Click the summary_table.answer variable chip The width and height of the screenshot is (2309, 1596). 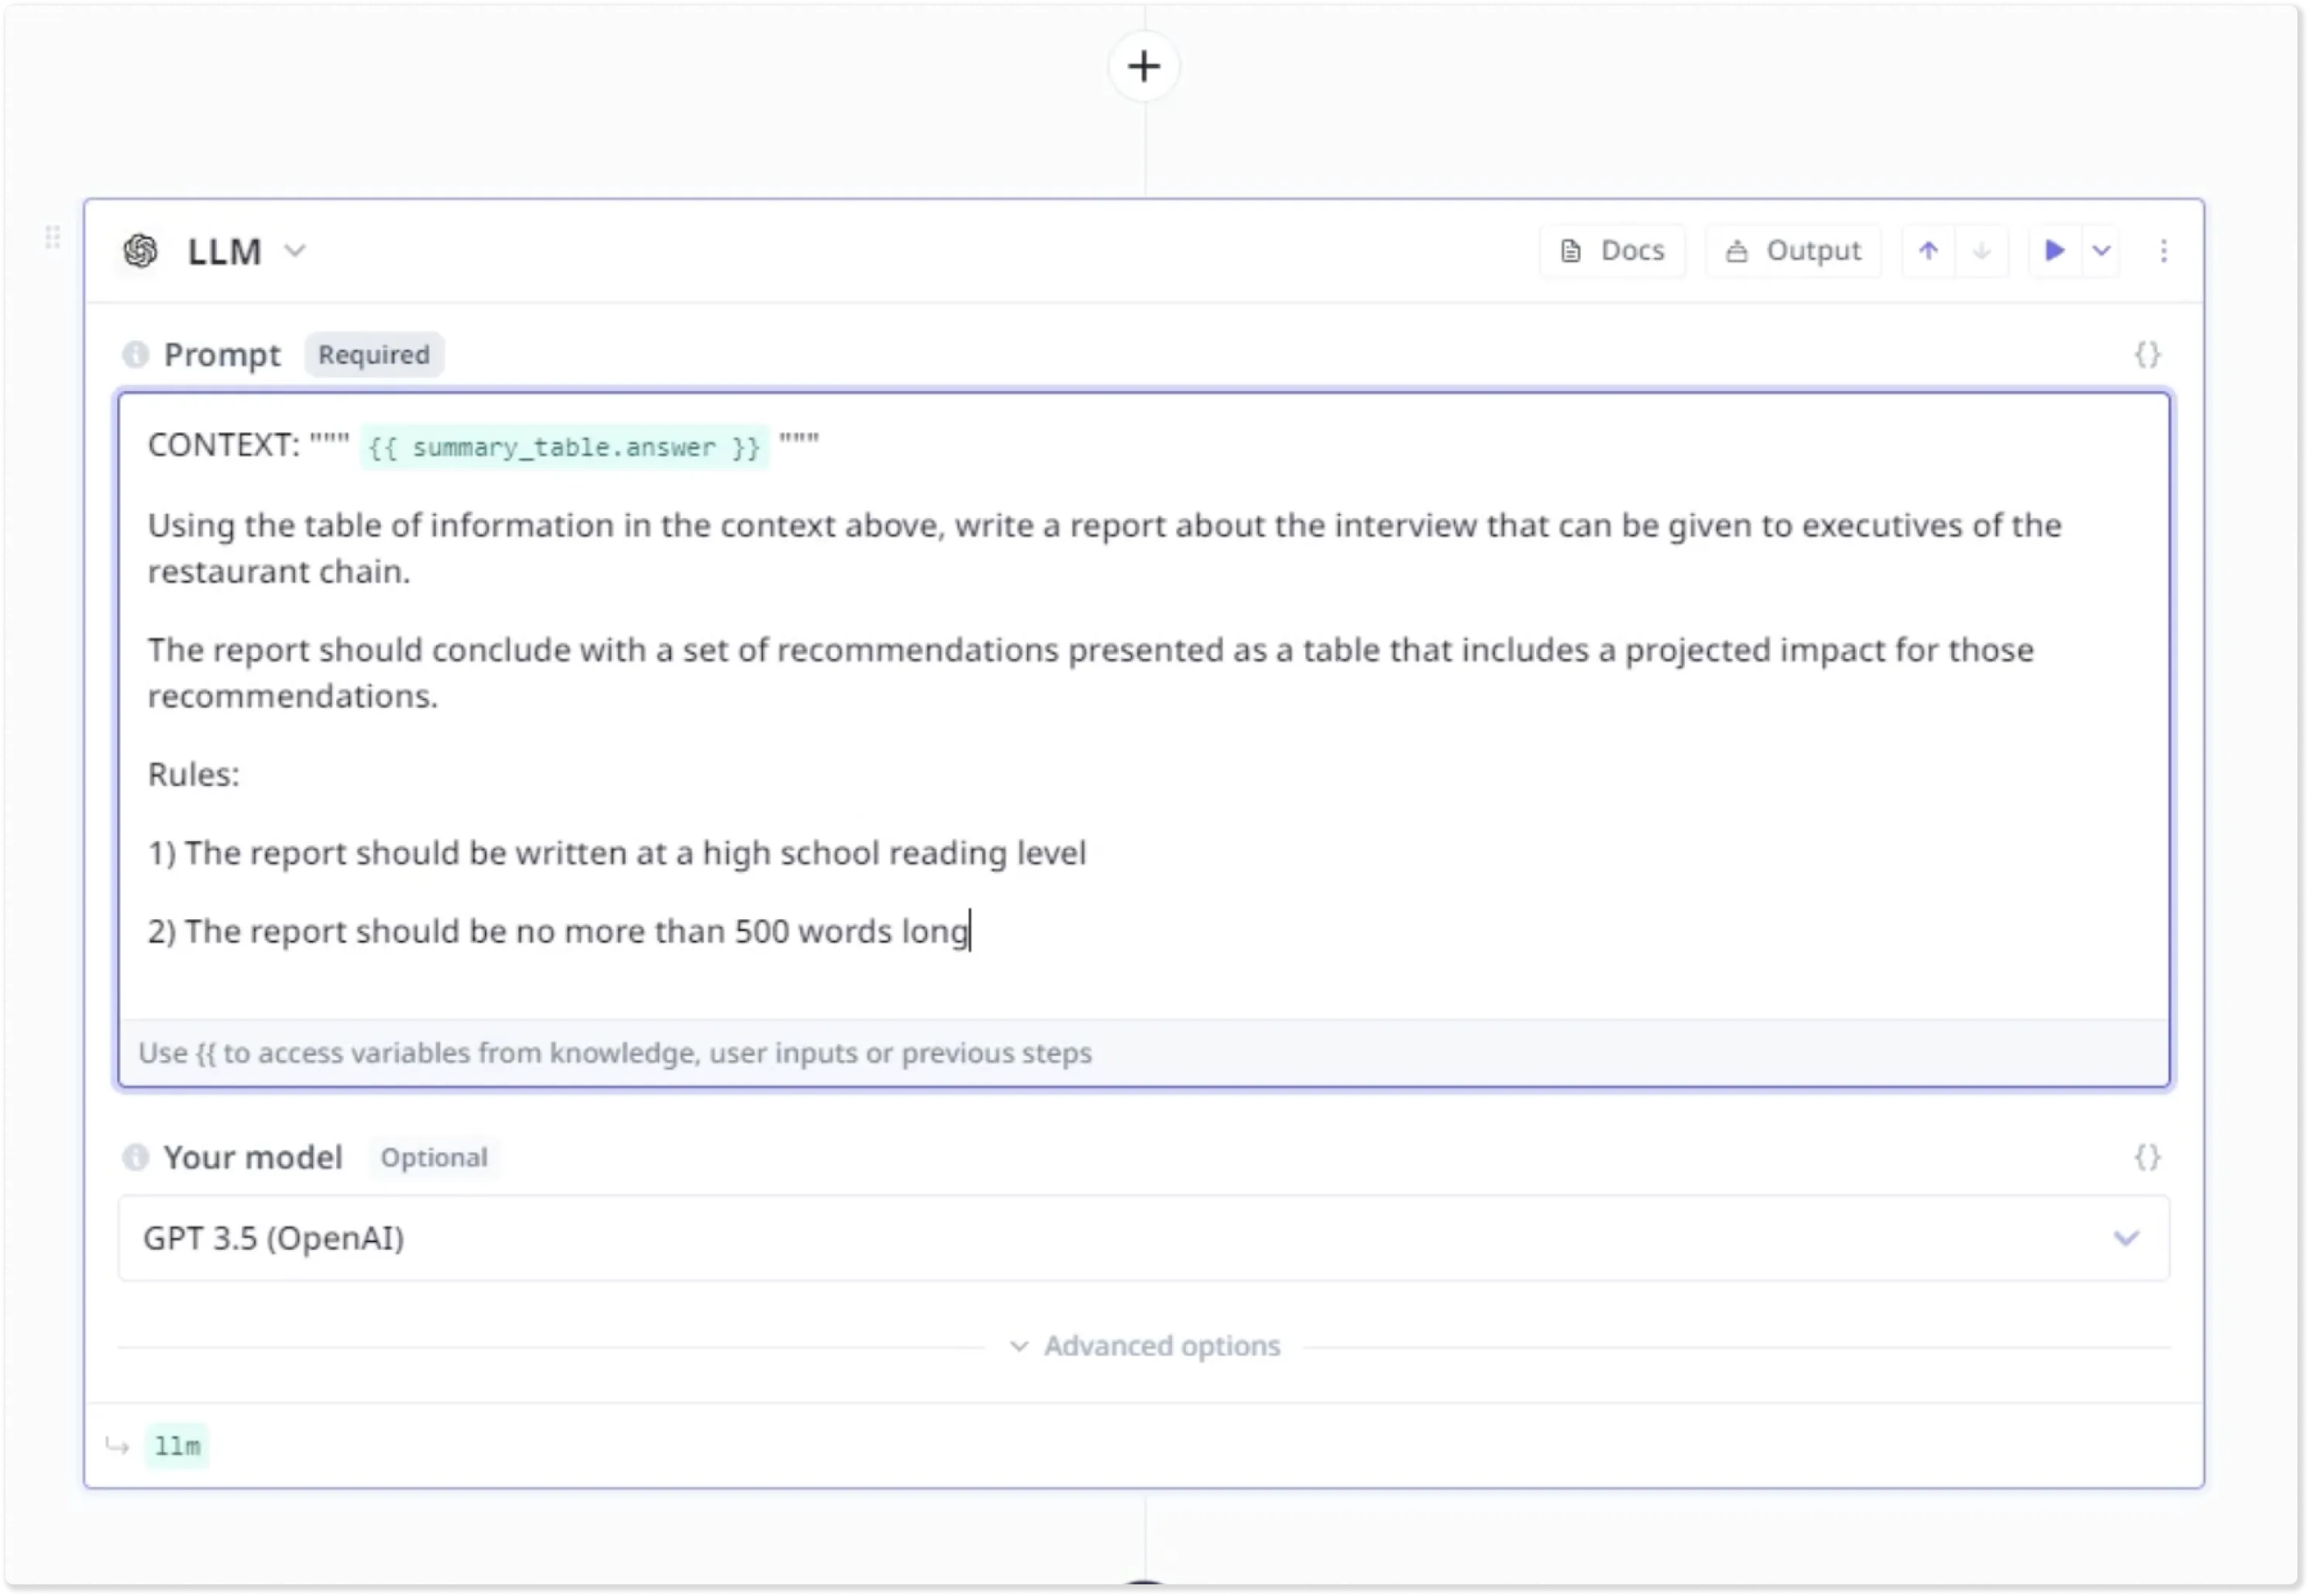click(564, 447)
